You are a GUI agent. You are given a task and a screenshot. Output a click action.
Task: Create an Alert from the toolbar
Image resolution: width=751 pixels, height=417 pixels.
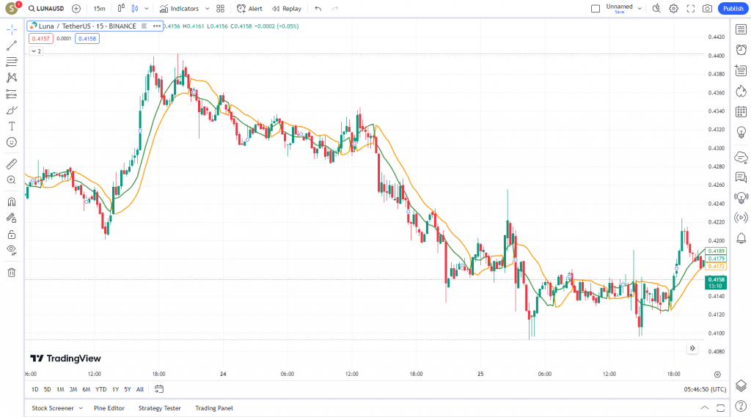click(x=249, y=9)
